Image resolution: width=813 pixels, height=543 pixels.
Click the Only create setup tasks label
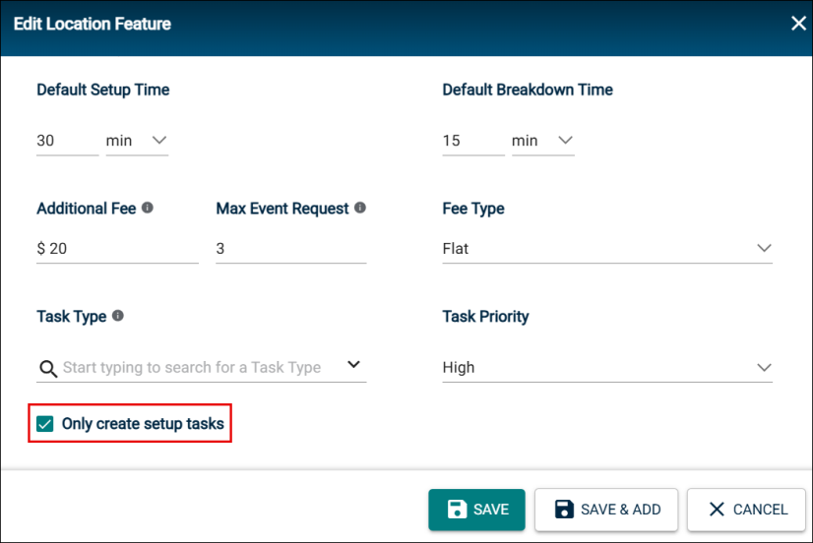click(x=143, y=424)
